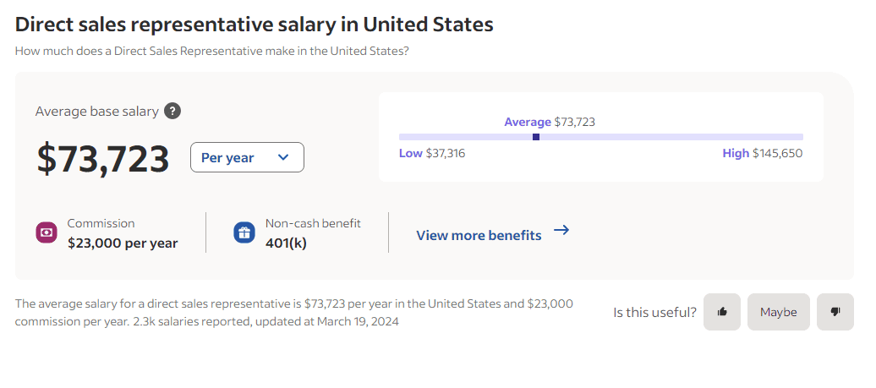
Task: Click the Low $37,316 salary label
Action: 432,153
